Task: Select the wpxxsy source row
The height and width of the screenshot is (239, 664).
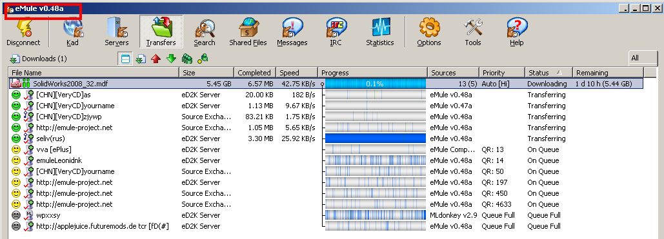Action: [326, 215]
